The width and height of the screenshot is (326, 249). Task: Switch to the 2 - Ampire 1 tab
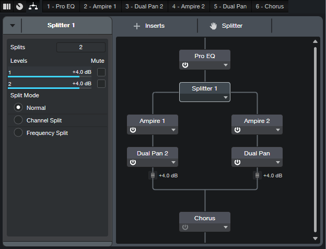point(100,6)
